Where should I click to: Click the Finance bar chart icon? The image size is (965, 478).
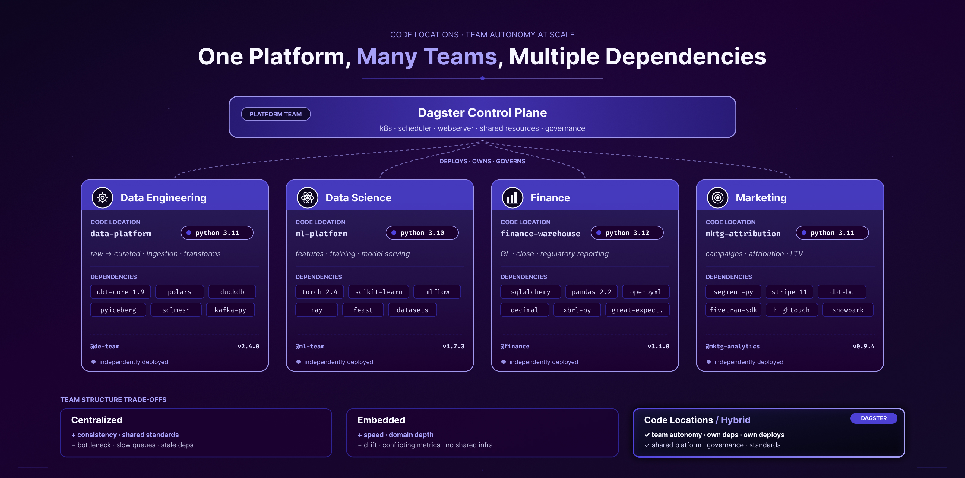click(512, 198)
